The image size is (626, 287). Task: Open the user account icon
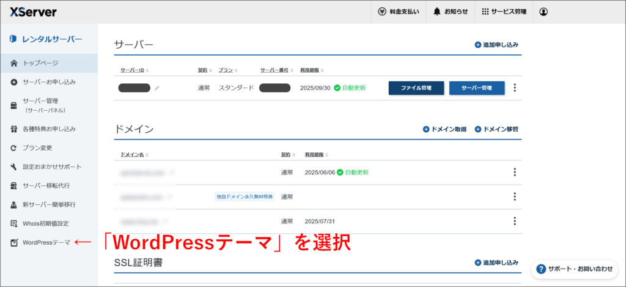(x=543, y=12)
